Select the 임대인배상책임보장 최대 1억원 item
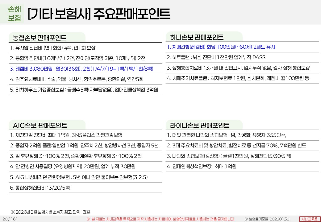Screen dimensions: 321x222 [x=202, y=166]
